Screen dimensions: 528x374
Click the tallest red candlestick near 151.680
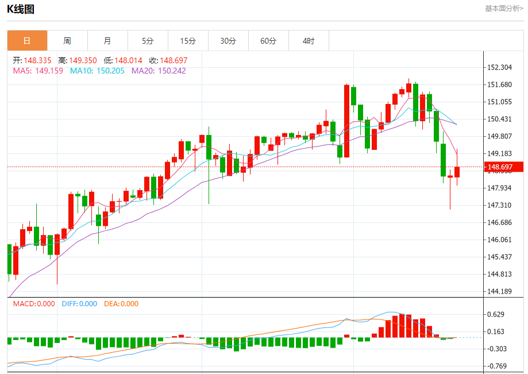[x=346, y=121]
